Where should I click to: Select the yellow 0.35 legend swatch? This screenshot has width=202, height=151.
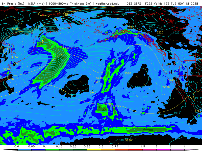[x=94, y=150]
